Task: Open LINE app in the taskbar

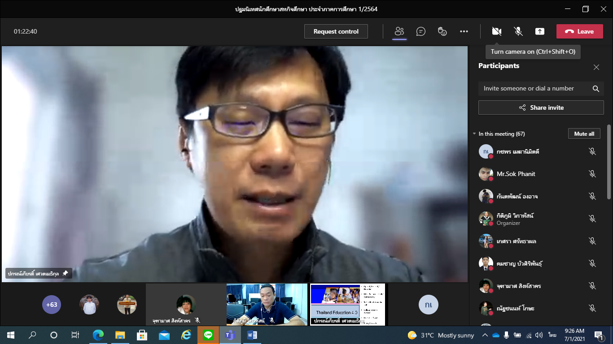Action: (x=208, y=335)
